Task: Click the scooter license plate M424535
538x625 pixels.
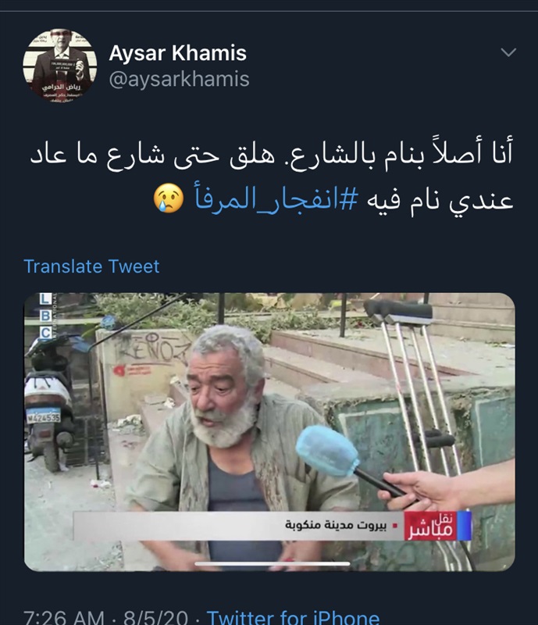Action: point(43,416)
